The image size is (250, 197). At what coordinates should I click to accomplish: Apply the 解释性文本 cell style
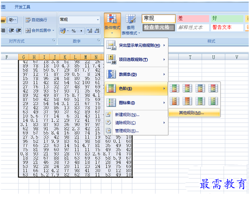point(193,27)
